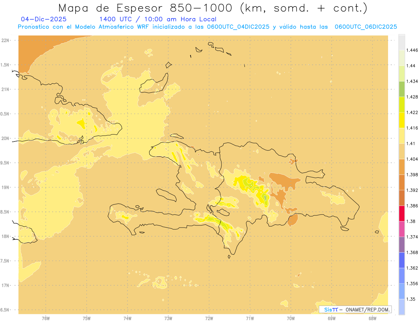This screenshot has width=418, height=323.
Task: Click the longitude label '69W'
Action: (x=332, y=318)
